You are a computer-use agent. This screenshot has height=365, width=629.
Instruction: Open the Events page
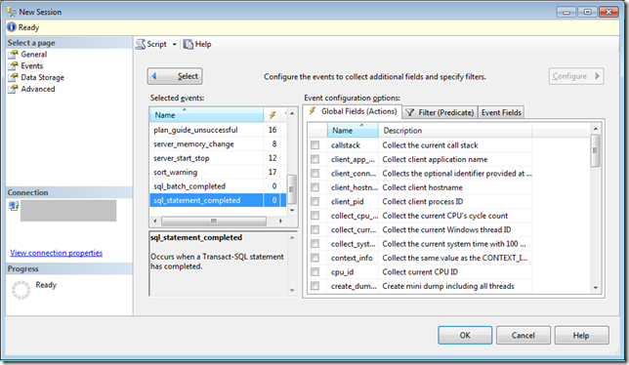pyautogui.click(x=31, y=65)
